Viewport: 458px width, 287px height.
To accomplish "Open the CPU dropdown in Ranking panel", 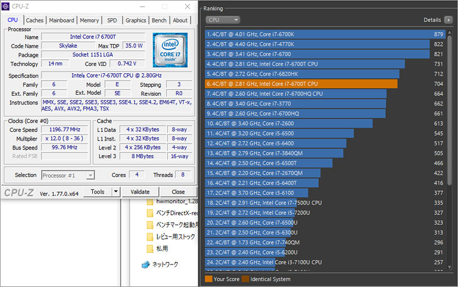I will (x=223, y=20).
